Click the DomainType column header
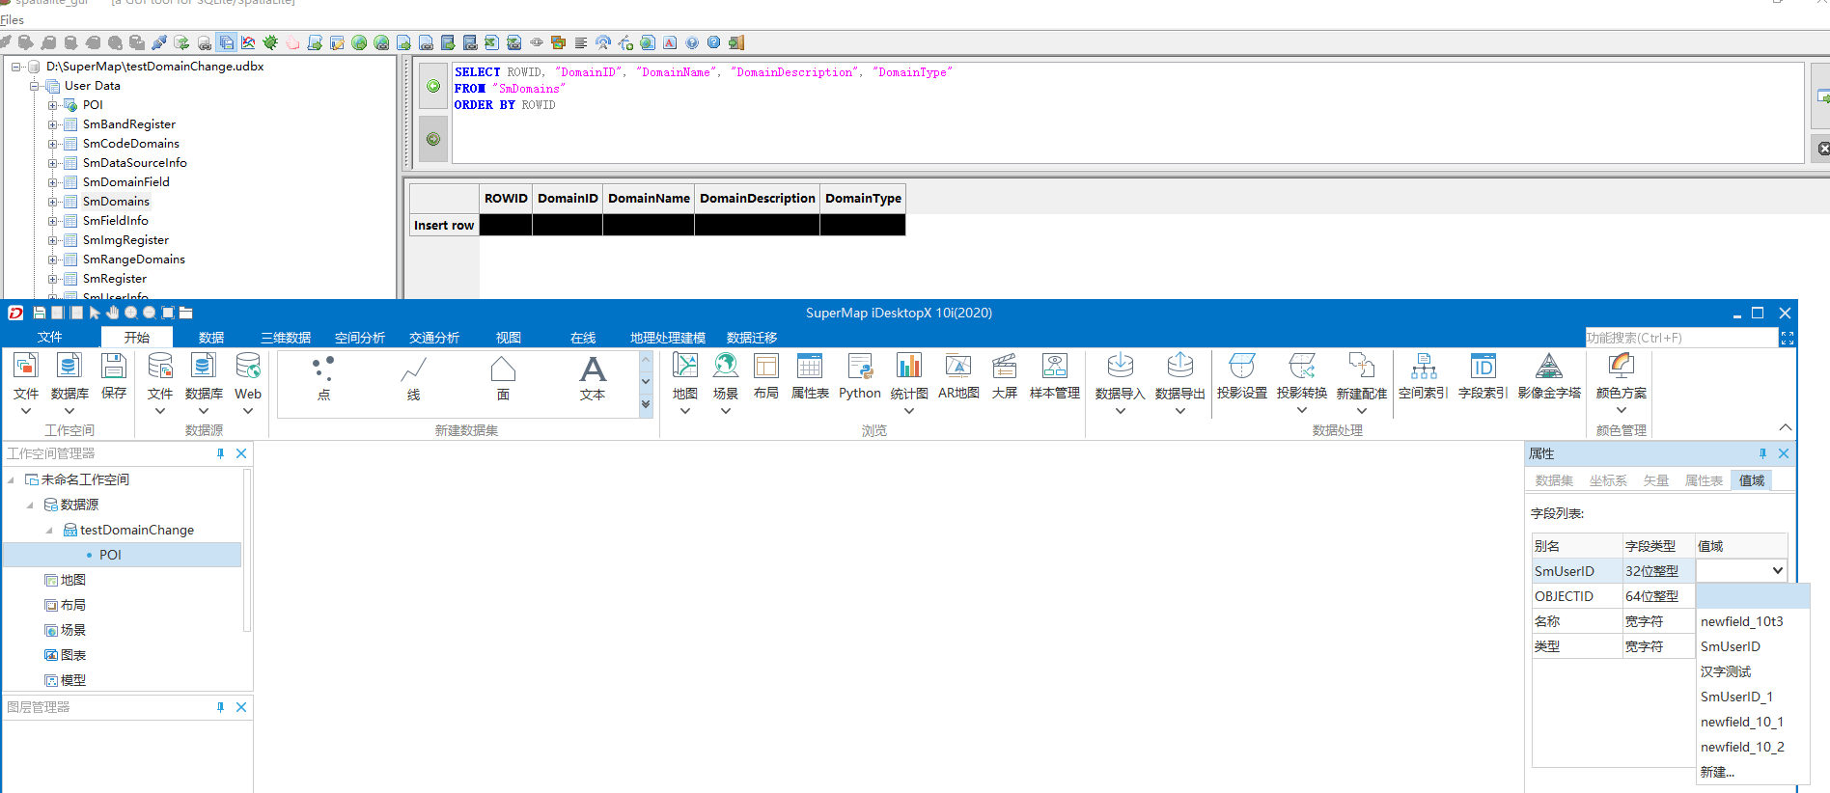 (x=863, y=198)
